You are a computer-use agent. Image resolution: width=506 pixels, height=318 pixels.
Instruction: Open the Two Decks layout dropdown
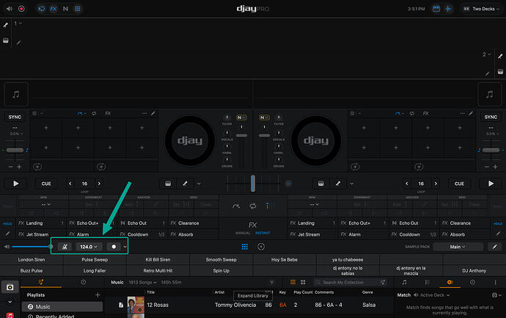(x=482, y=9)
